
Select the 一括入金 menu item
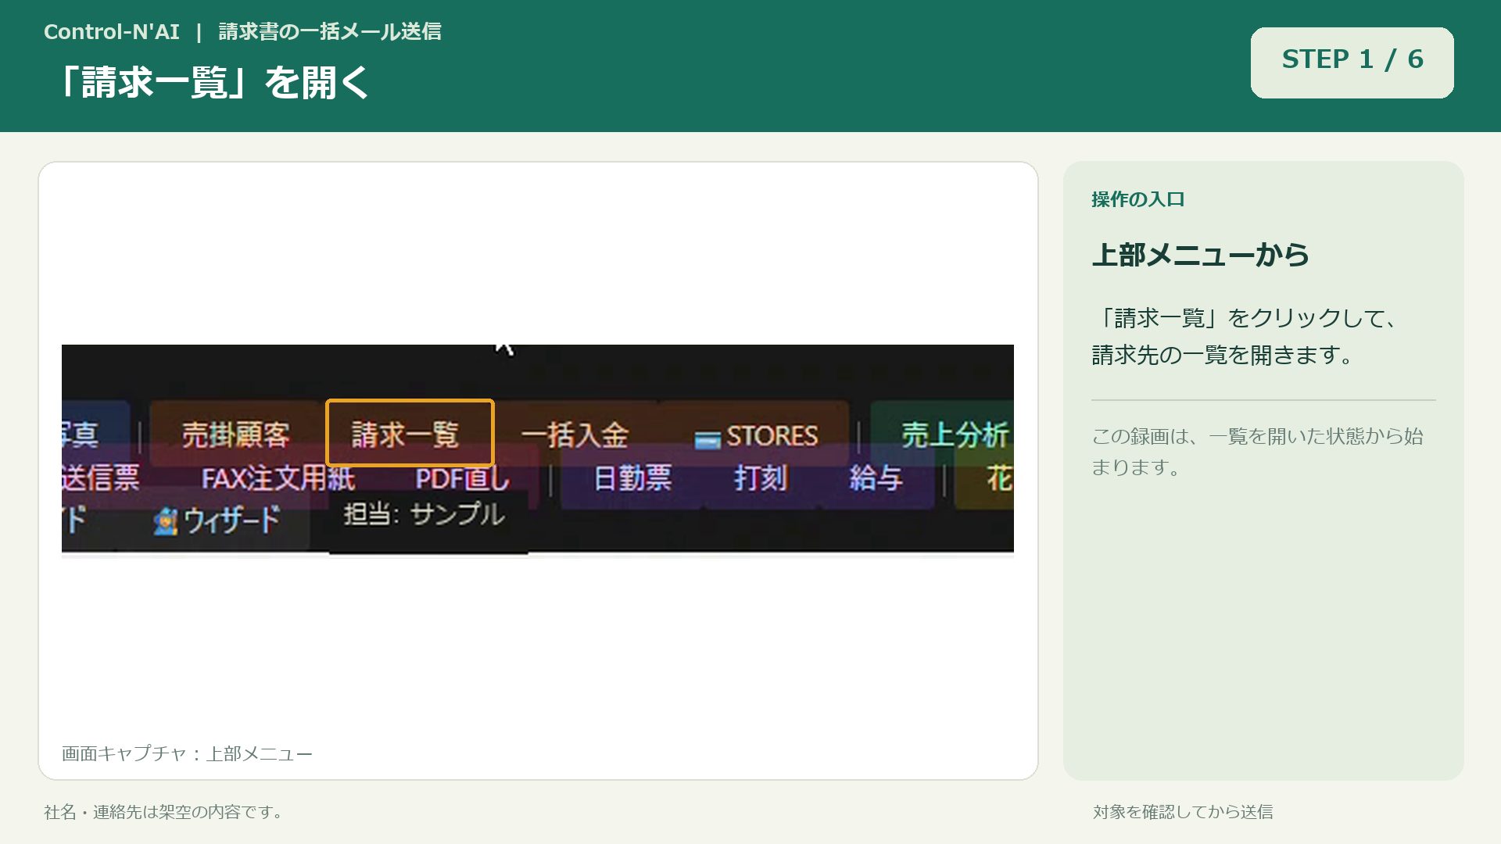(575, 435)
